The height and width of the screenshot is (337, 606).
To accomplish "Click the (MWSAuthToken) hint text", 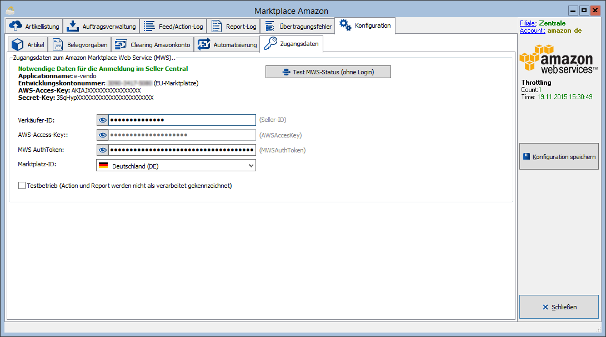I will [x=283, y=150].
